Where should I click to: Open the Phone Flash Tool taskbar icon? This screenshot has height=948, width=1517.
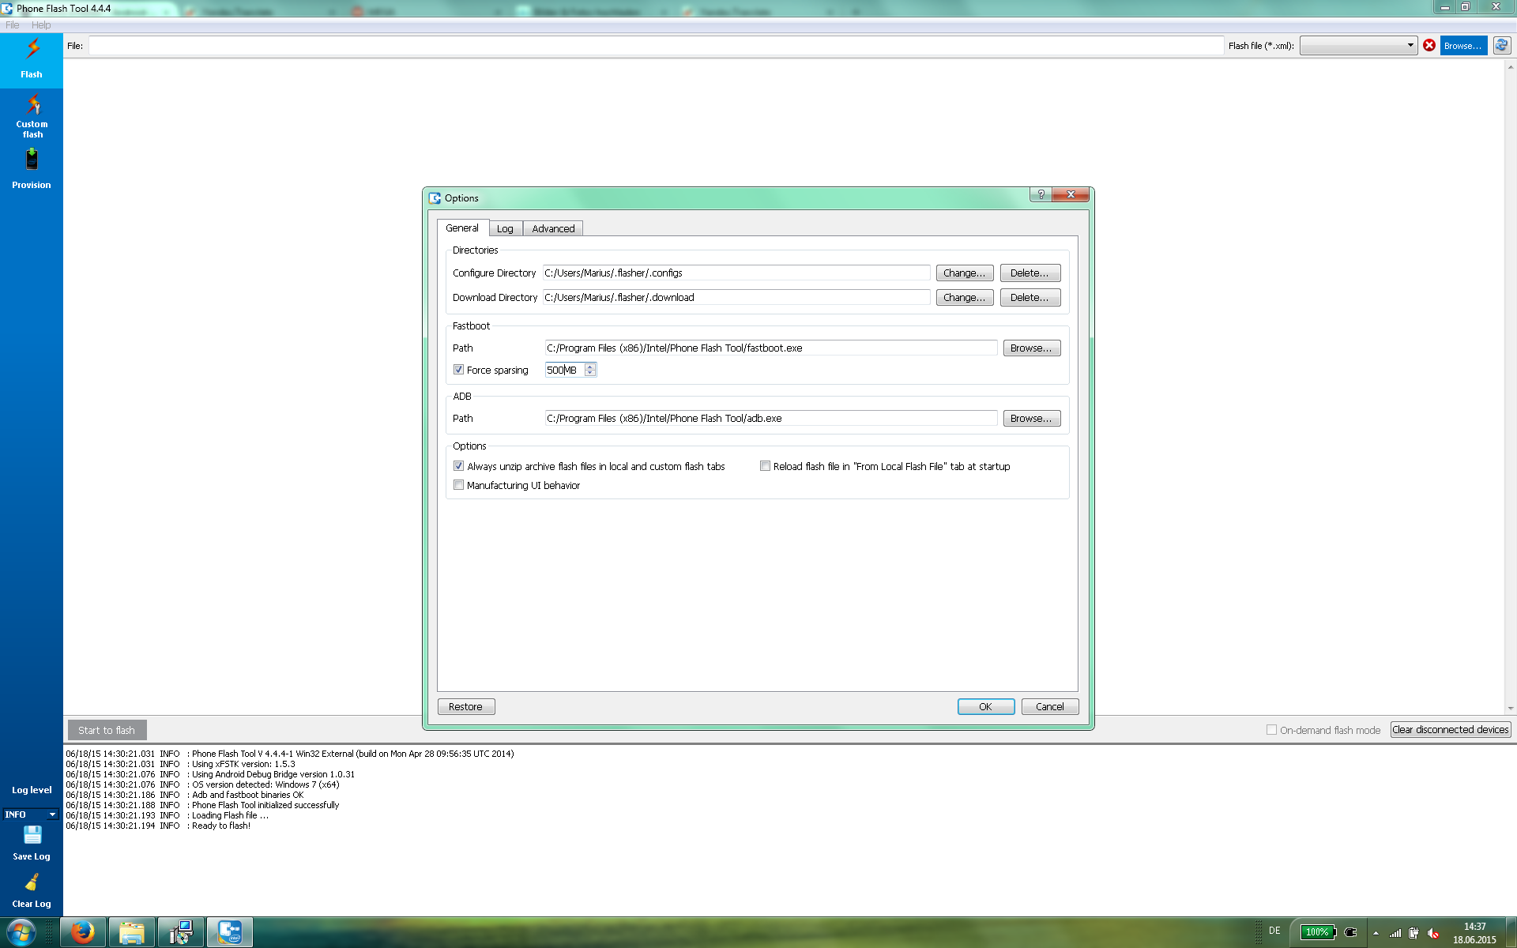pyautogui.click(x=230, y=932)
